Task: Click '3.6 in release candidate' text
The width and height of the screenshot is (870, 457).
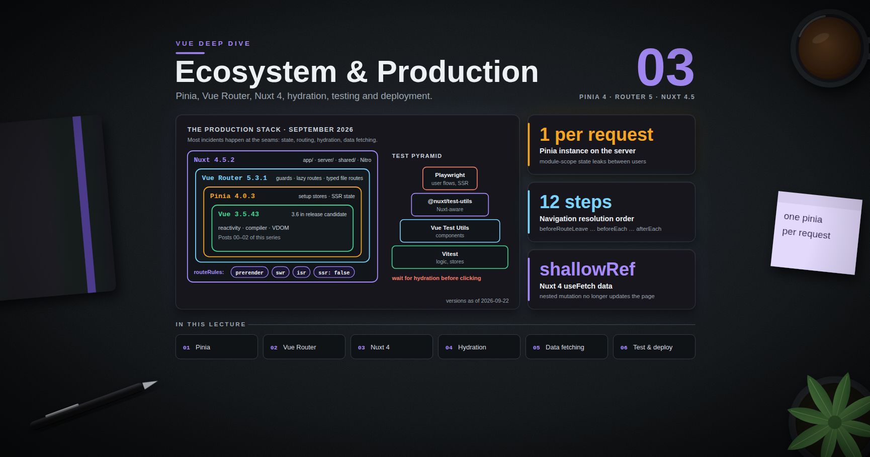Action: (319, 214)
